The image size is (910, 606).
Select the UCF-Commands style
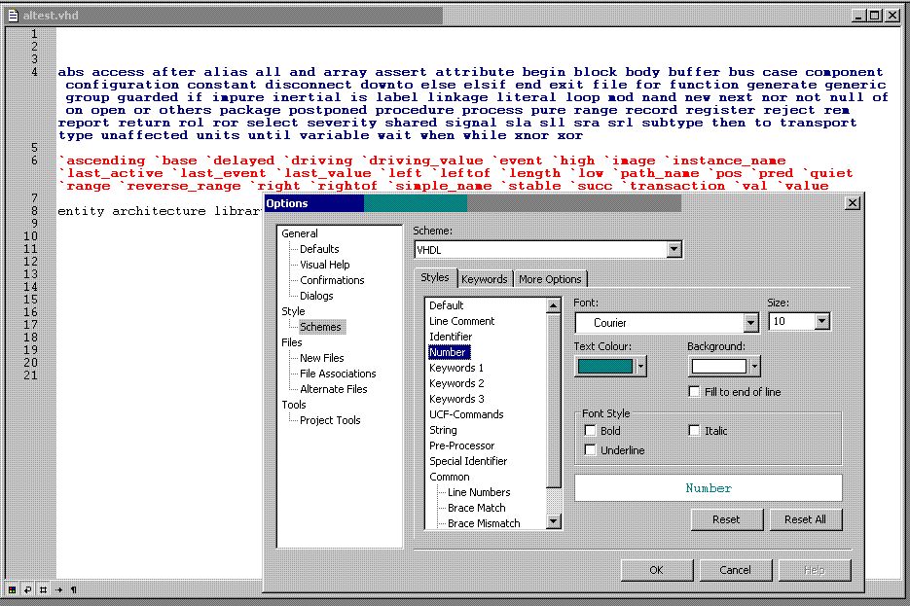[466, 414]
